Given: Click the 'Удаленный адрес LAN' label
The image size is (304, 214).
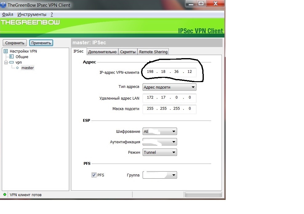Looking at the screenshot, I should point(119,98).
